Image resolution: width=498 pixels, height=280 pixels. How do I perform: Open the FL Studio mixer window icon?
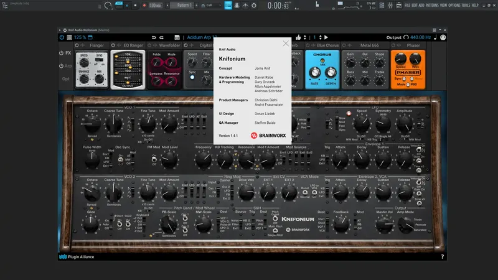coord(390,6)
